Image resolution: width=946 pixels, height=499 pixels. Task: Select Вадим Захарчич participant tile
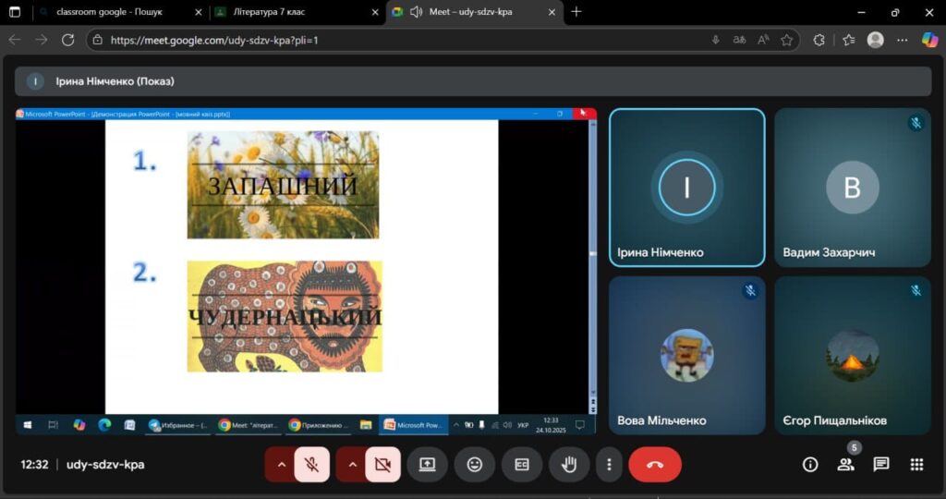pyautogui.click(x=852, y=188)
